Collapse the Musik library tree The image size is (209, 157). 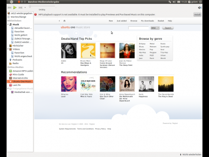tap(8, 24)
